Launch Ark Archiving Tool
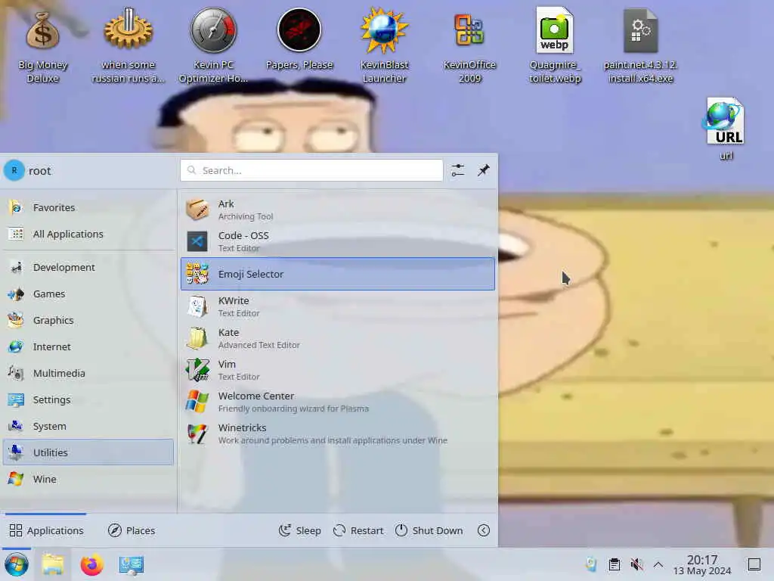The height and width of the screenshot is (581, 774). tap(338, 210)
